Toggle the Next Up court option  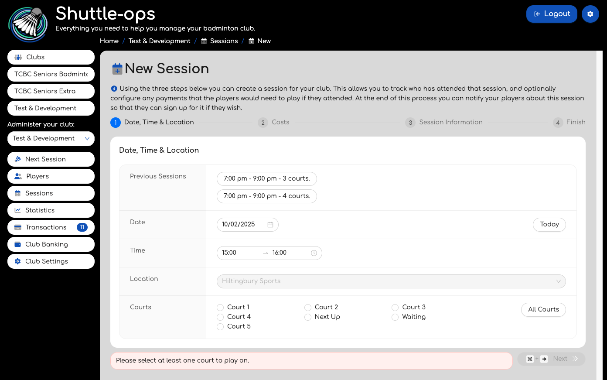point(308,317)
